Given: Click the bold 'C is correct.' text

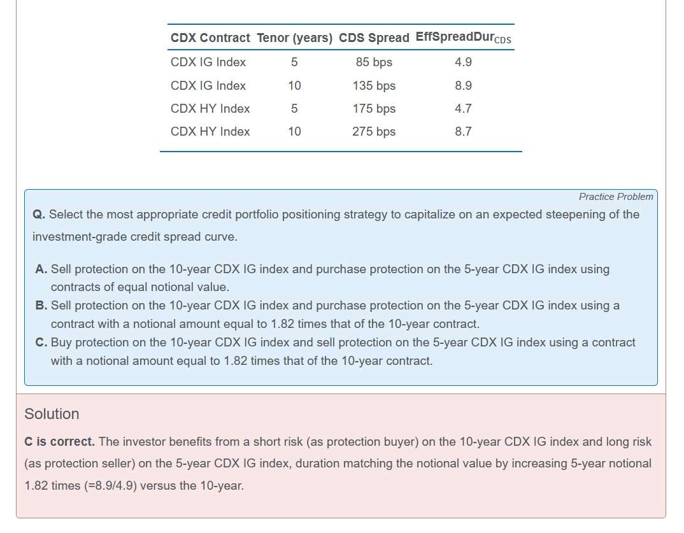Looking at the screenshot, I should click(59, 442).
